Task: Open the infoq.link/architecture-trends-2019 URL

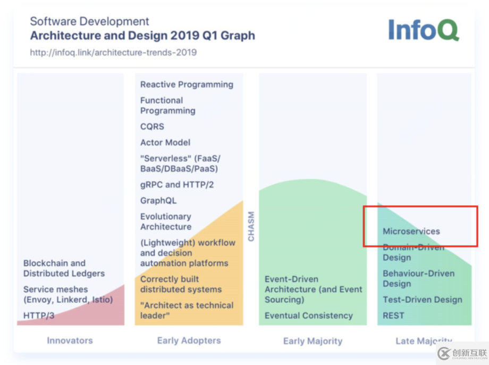Action: coord(113,52)
